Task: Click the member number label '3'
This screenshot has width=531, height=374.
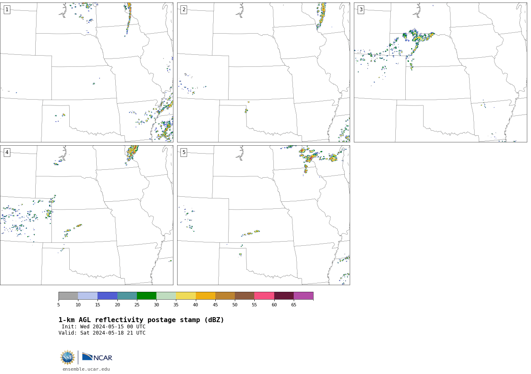Action: point(360,10)
